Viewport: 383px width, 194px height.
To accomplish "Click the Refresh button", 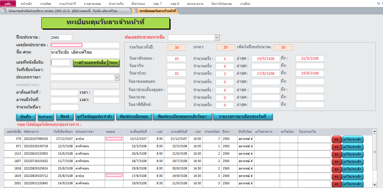I will pos(46,117).
